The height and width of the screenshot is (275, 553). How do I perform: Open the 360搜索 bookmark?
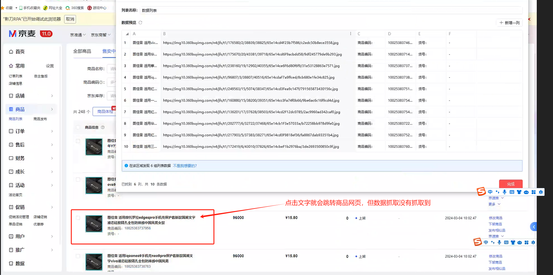click(75, 8)
